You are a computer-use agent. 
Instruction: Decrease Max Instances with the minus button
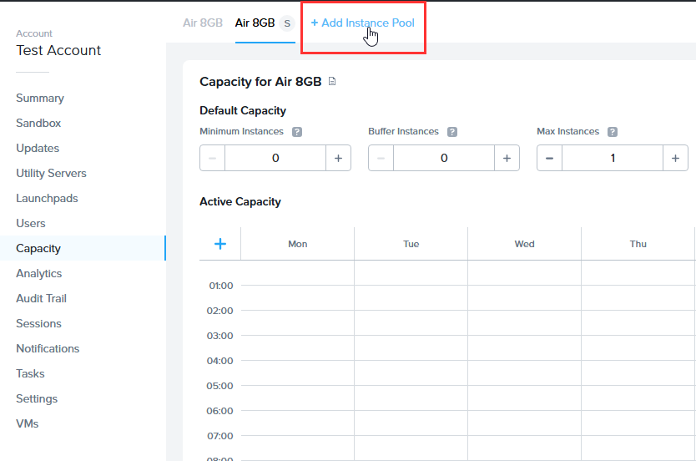point(549,158)
